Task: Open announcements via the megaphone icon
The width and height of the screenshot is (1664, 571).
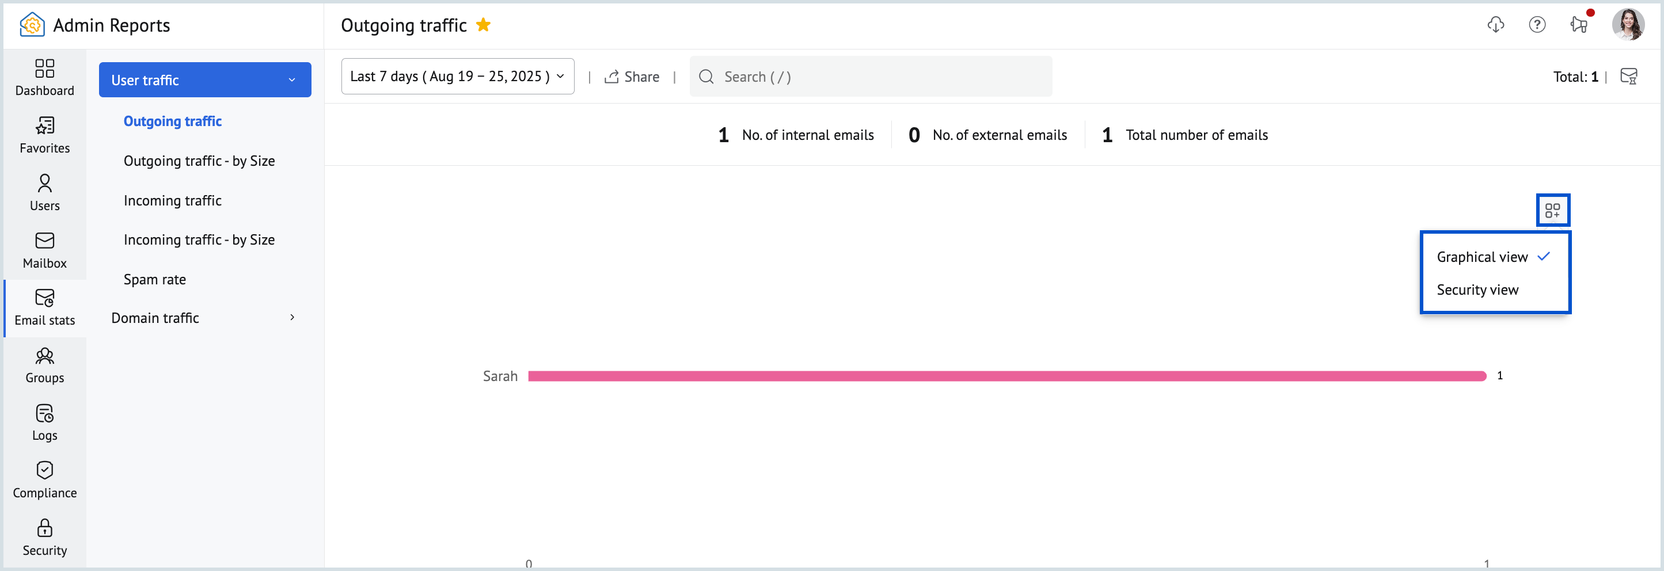Action: click(1579, 25)
